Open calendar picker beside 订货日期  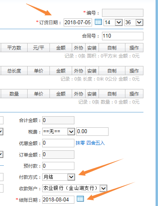(98, 22)
